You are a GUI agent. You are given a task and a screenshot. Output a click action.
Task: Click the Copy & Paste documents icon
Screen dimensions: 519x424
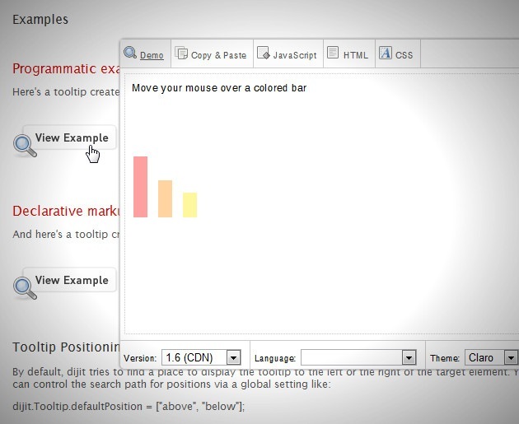181,53
